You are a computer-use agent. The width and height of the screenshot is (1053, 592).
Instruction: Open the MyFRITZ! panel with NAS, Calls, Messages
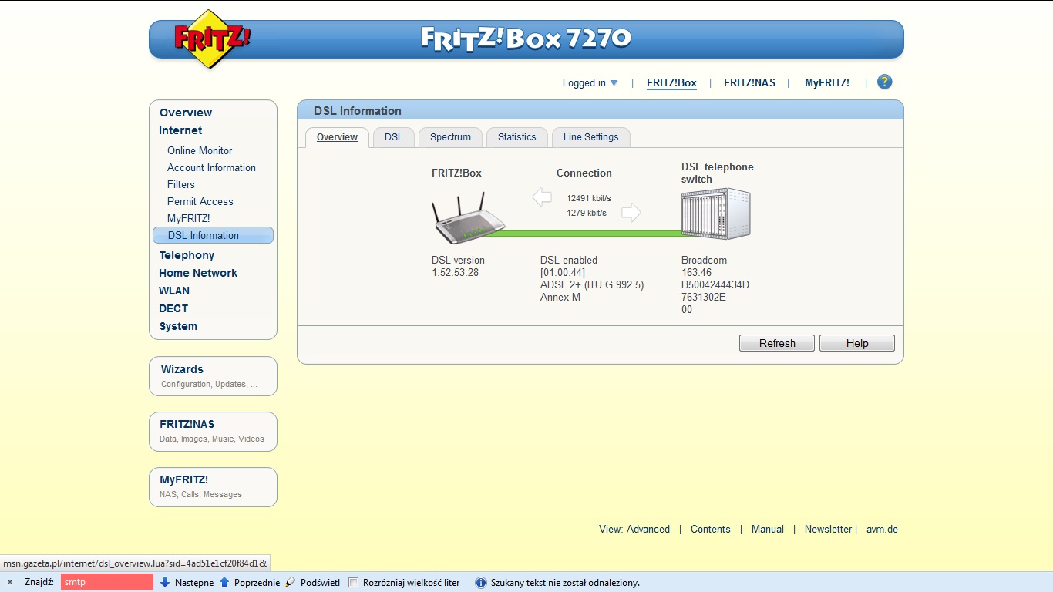tap(213, 487)
